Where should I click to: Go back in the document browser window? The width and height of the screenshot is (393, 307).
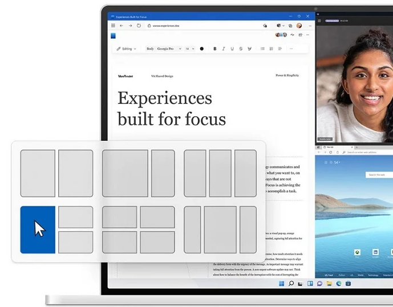pos(121,26)
